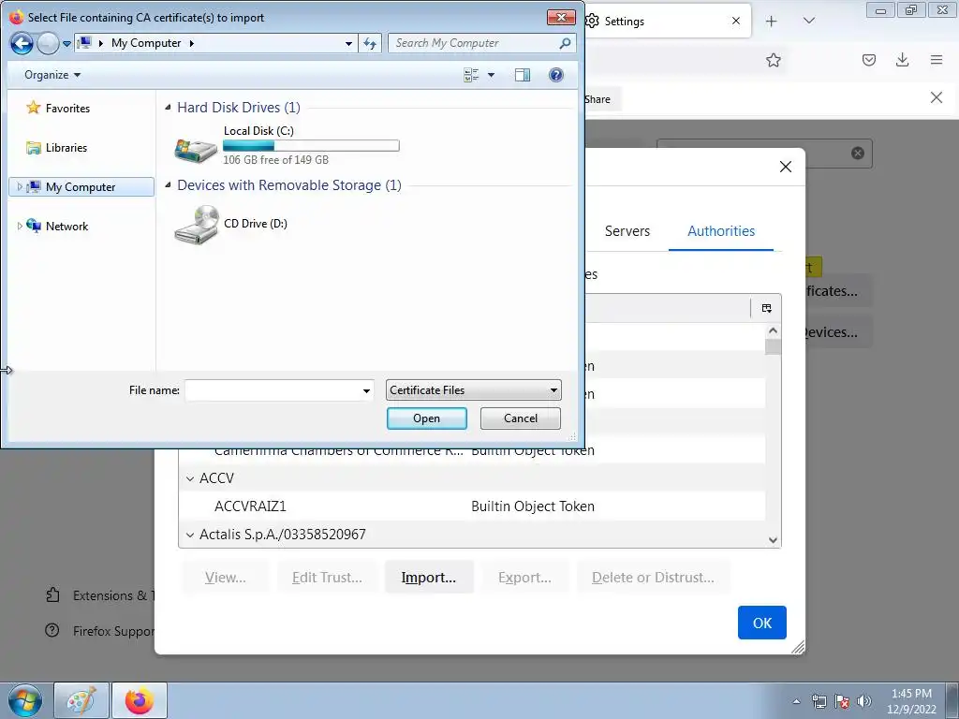Open the view options dropdown arrow
Image resolution: width=959 pixels, height=719 pixels.
[x=491, y=75]
